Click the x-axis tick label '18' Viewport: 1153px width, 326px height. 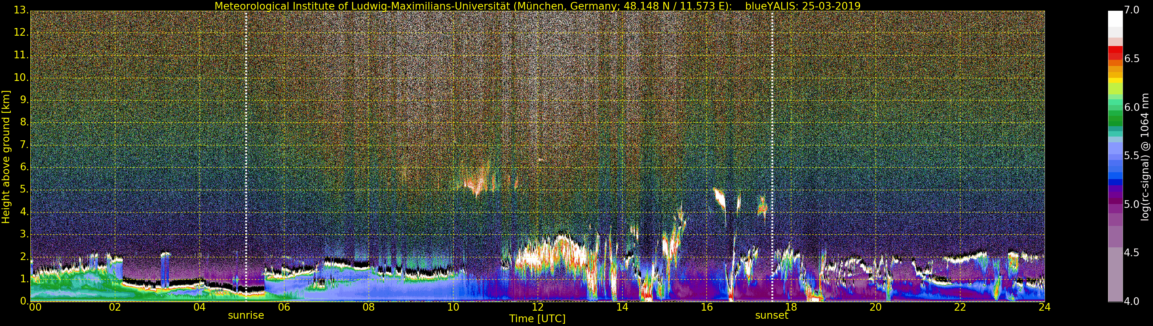click(x=791, y=307)
